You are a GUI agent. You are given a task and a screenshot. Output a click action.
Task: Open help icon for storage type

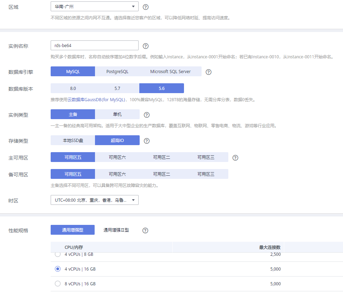coord(147,141)
